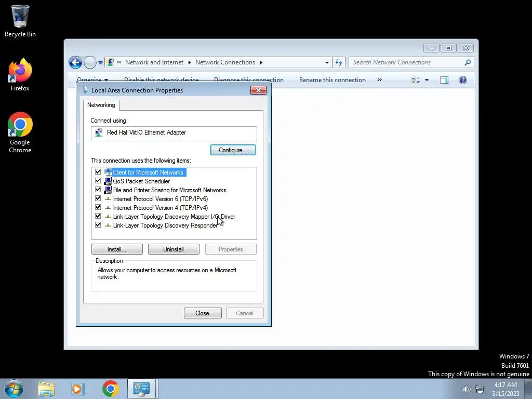This screenshot has width=532, height=399.
Task: Switch to the Networking tab
Action: [101, 105]
